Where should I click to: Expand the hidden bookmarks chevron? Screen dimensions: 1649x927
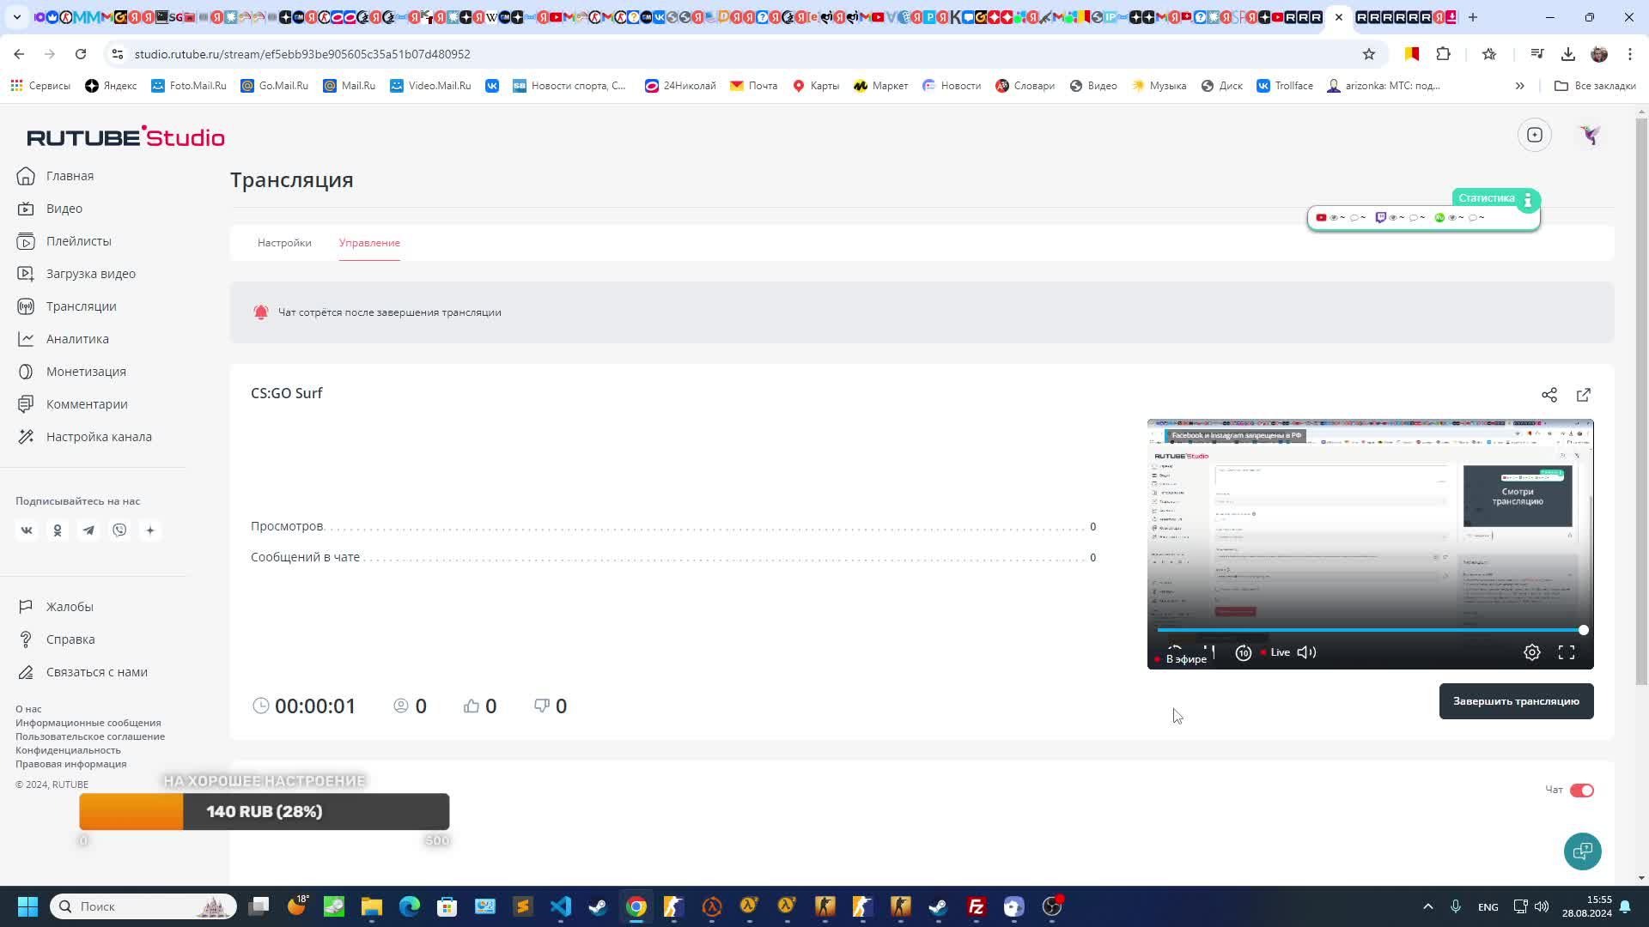(1520, 86)
